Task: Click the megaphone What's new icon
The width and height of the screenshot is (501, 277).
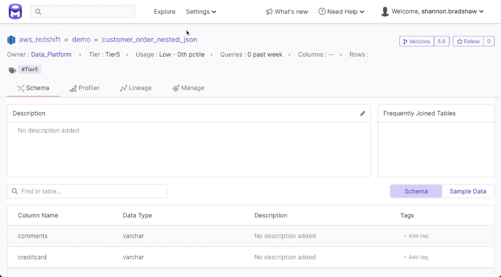Action: pos(269,12)
